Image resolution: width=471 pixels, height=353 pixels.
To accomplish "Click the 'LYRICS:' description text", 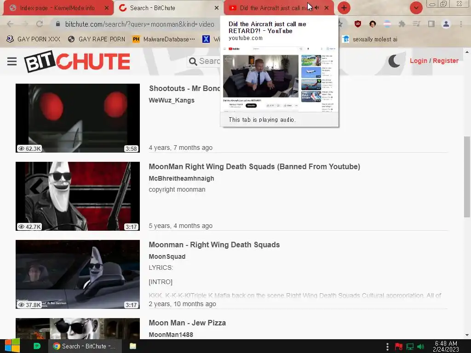I will click(161, 268).
